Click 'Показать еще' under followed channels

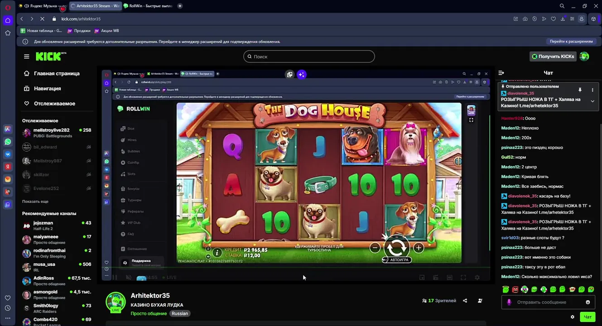35,201
